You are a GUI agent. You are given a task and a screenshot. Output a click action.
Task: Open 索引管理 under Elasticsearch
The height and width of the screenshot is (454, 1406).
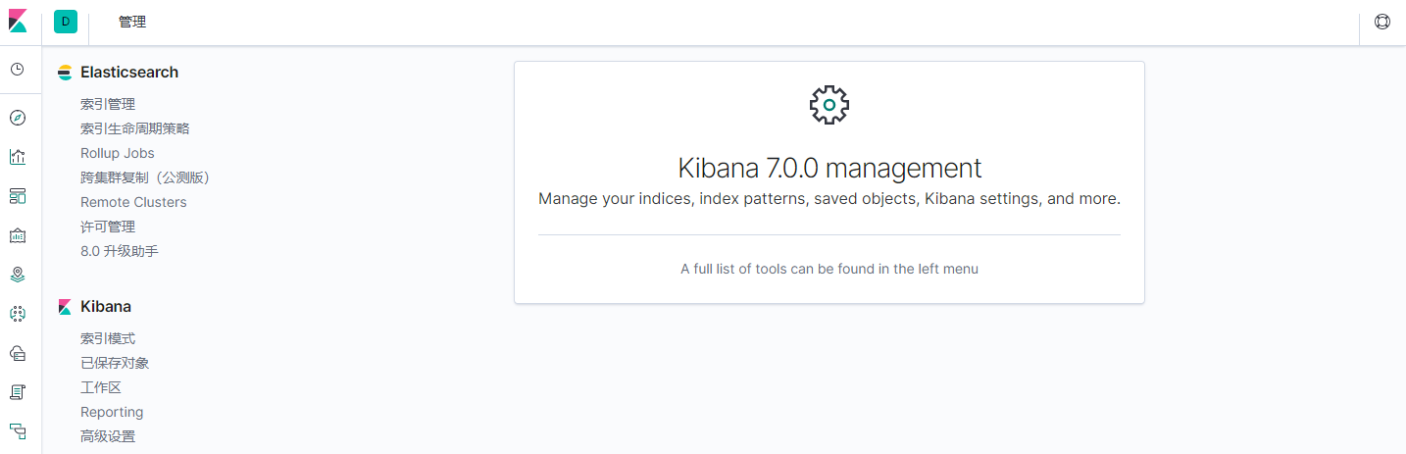click(x=108, y=104)
